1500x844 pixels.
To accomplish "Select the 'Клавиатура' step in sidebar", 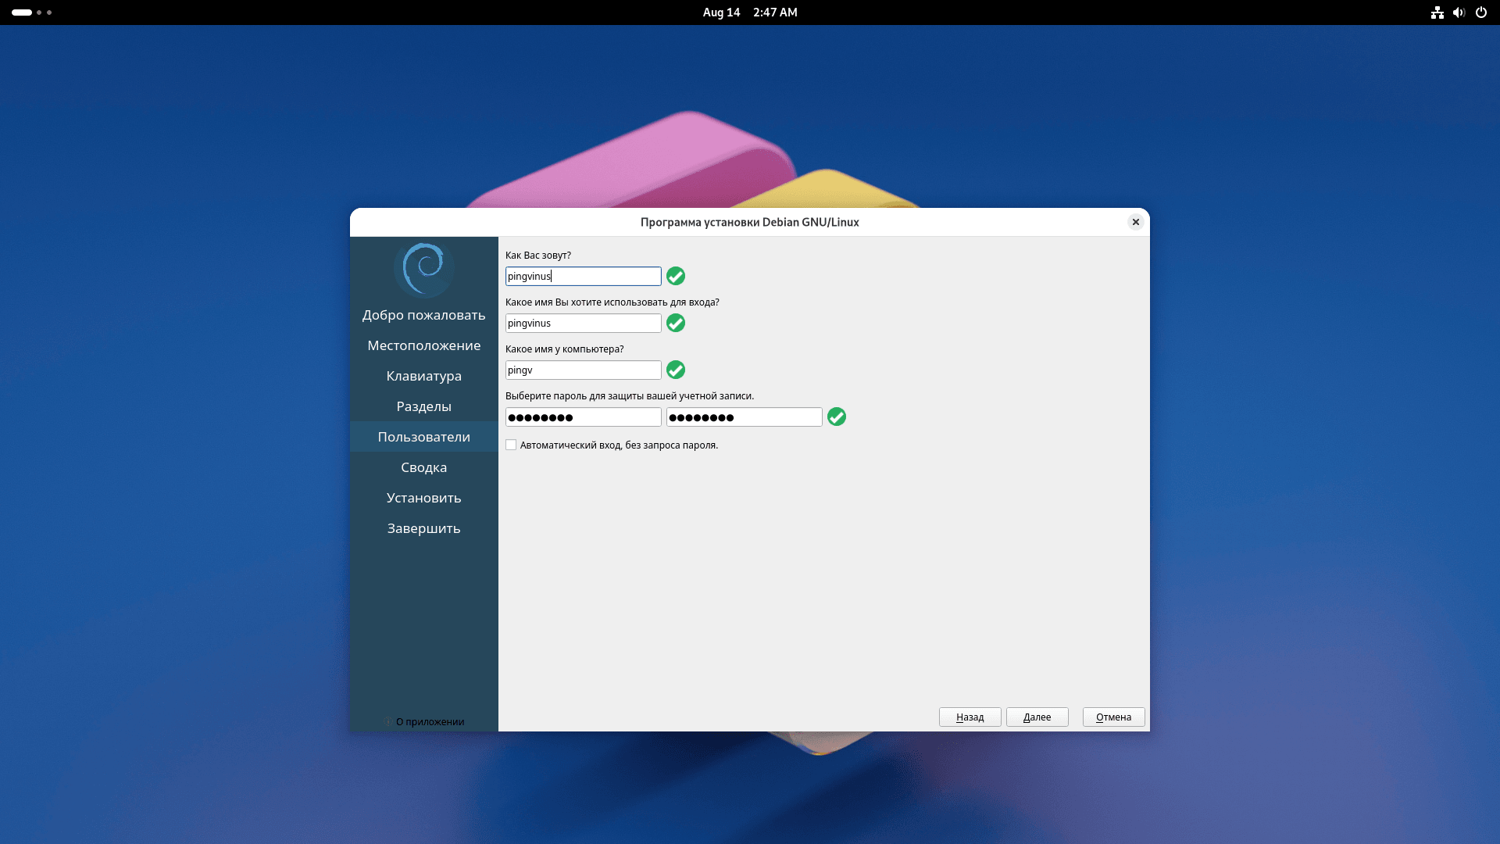I will [423, 376].
